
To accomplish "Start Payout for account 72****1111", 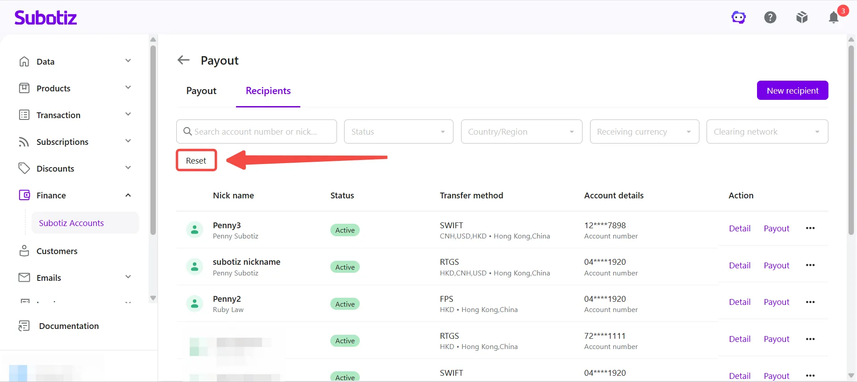I will (x=777, y=339).
